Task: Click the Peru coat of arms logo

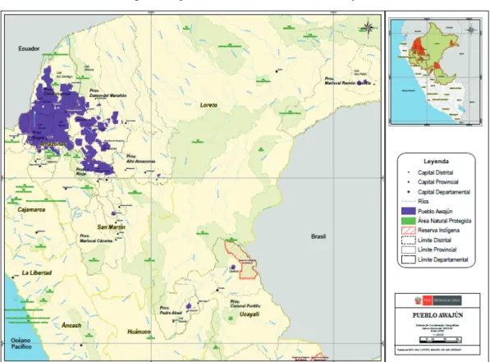Action: pos(418,300)
